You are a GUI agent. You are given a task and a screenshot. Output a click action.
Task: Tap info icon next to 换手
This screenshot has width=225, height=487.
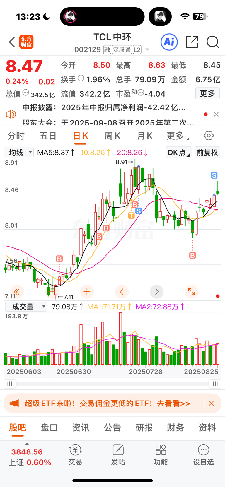(81, 78)
